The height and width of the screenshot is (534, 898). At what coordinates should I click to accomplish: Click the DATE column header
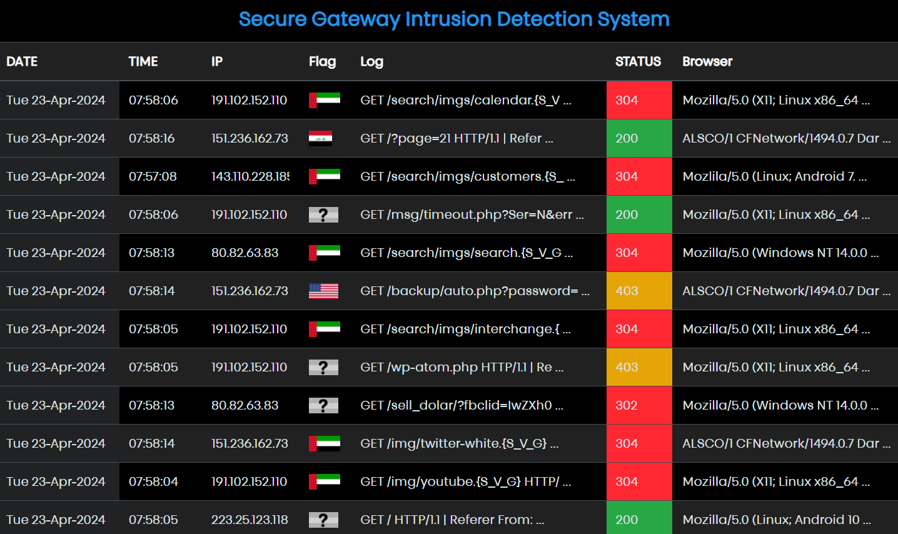click(x=22, y=61)
